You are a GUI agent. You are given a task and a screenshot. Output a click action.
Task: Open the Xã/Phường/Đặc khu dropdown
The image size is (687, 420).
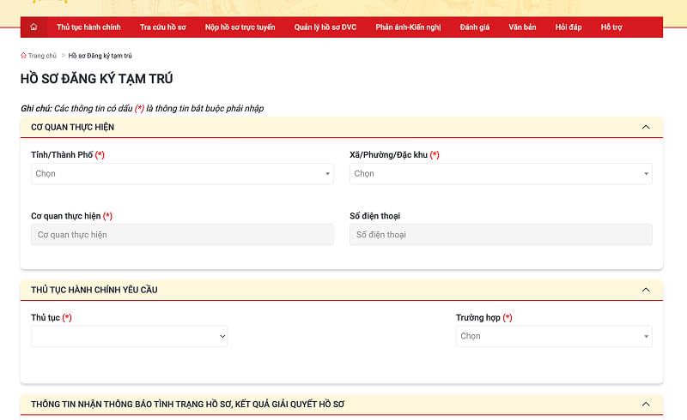501,174
